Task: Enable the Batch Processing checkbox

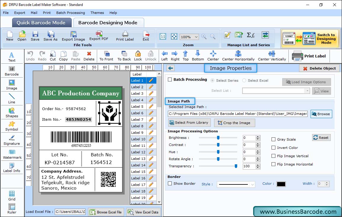Action: click(x=170, y=80)
